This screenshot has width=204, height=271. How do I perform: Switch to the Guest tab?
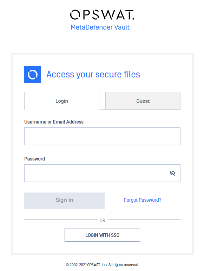(143, 101)
